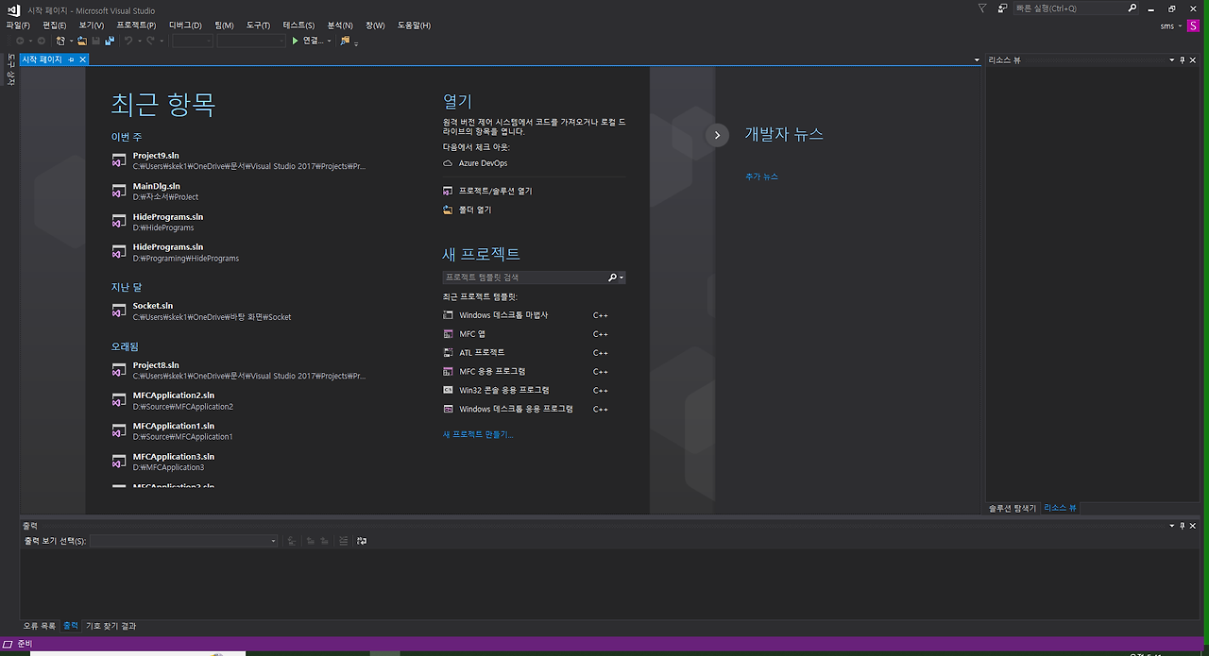This screenshot has width=1209, height=656.
Task: Switch to the 오류 목록 tab
Action: 40,626
